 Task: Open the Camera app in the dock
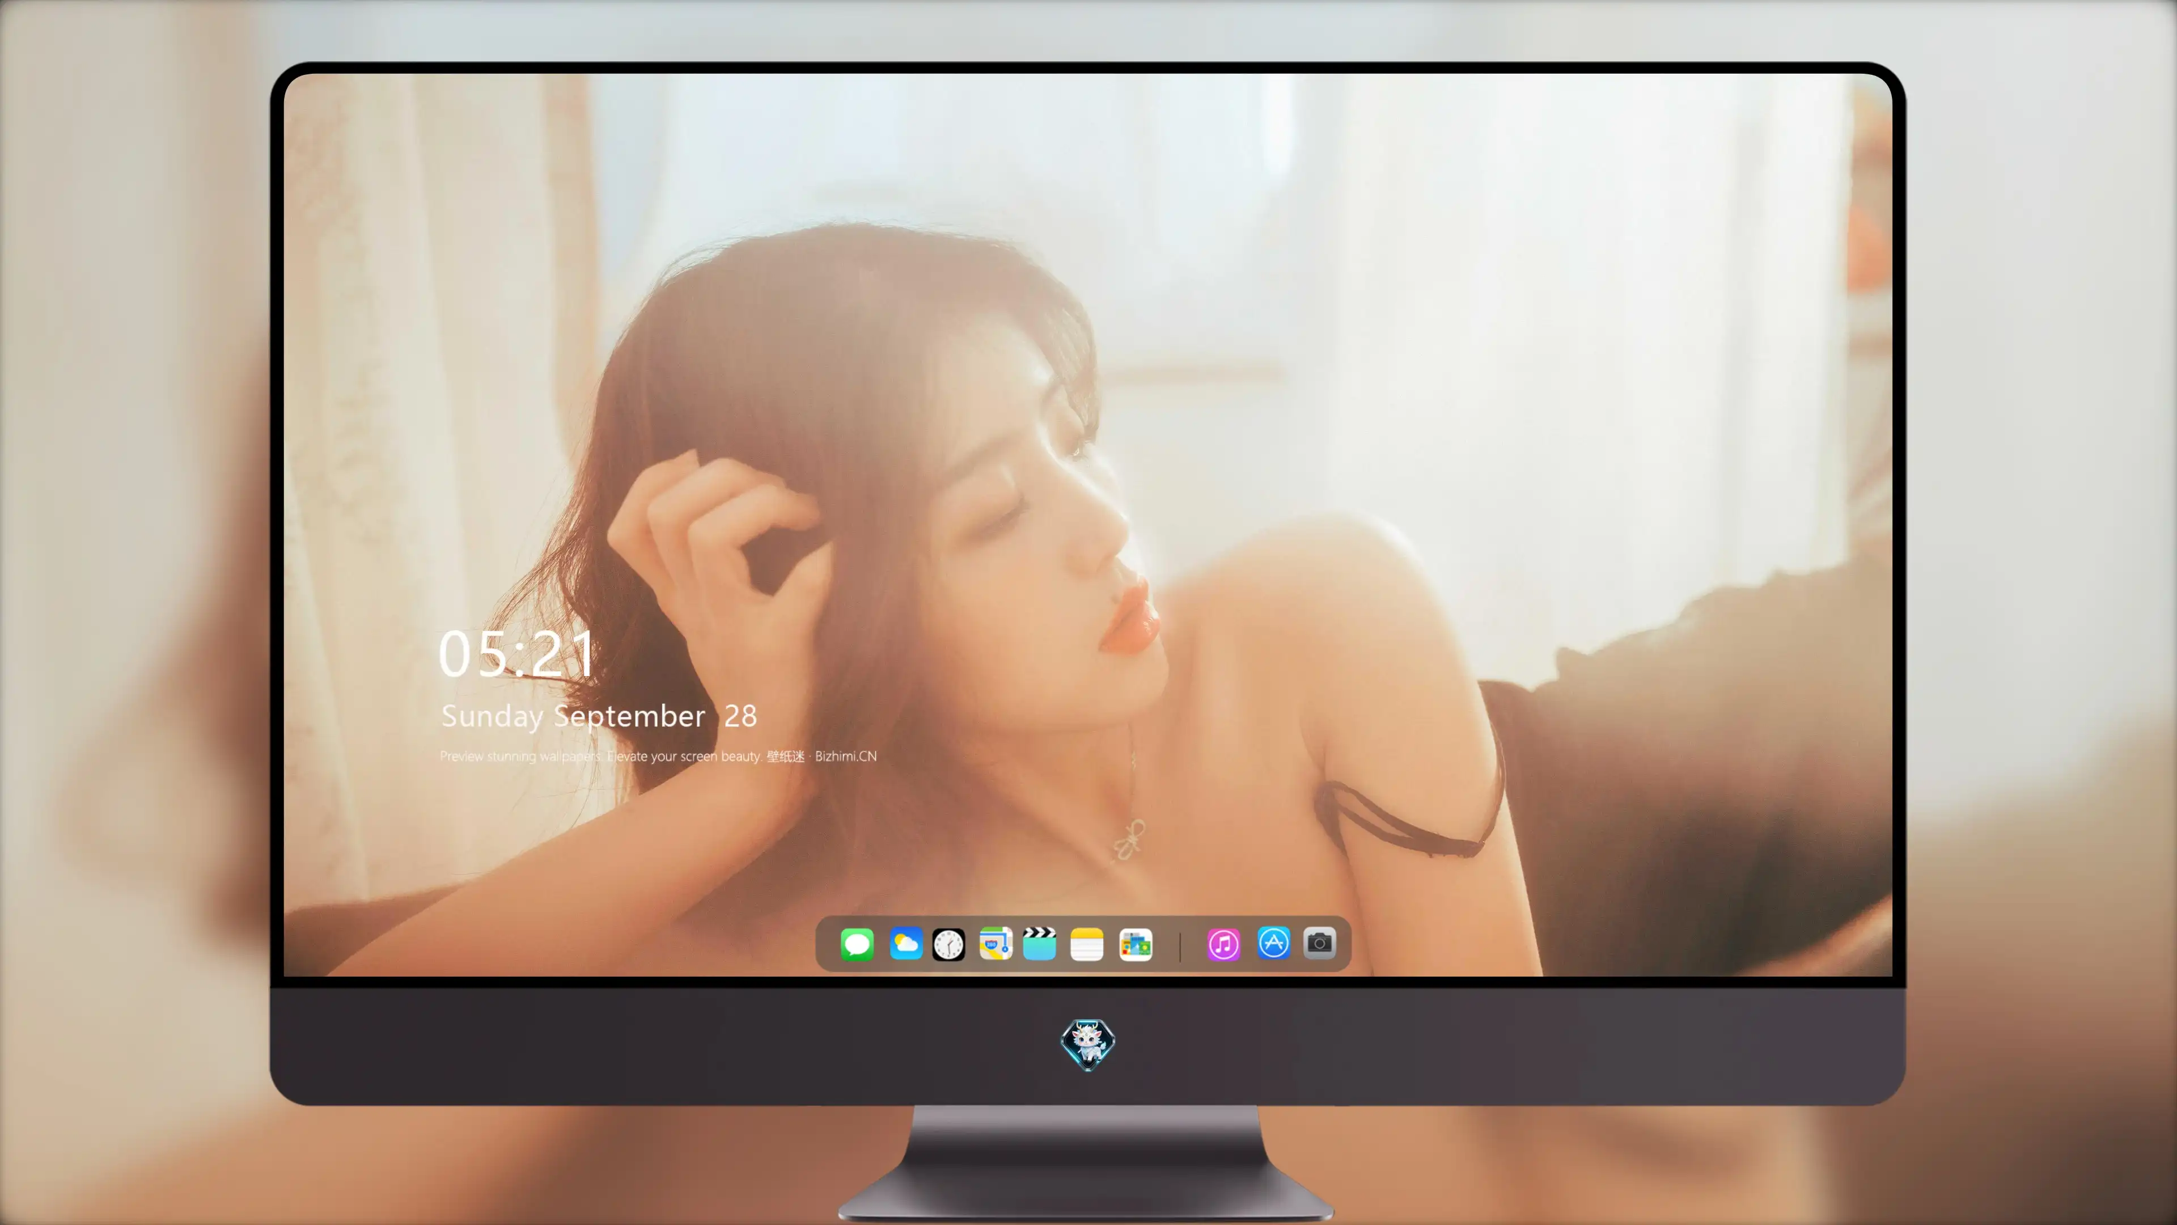[x=1319, y=943]
